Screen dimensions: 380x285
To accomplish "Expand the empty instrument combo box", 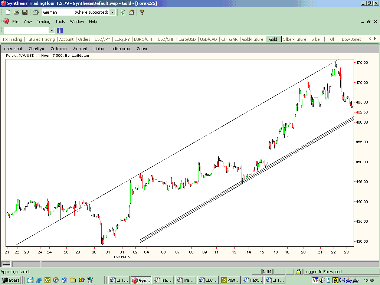I will 52,30.
